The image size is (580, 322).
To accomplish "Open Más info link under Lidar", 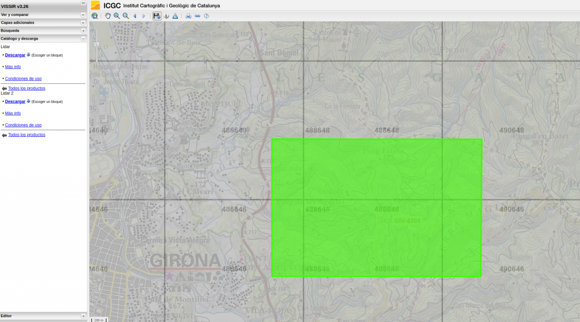I will [x=13, y=67].
